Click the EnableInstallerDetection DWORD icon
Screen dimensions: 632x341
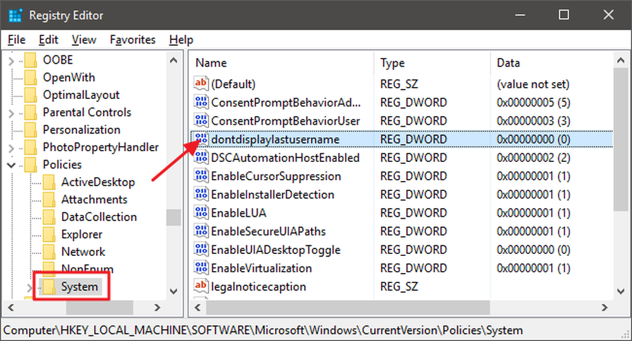tap(201, 194)
